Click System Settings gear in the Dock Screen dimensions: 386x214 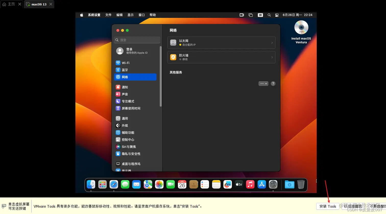(273, 184)
